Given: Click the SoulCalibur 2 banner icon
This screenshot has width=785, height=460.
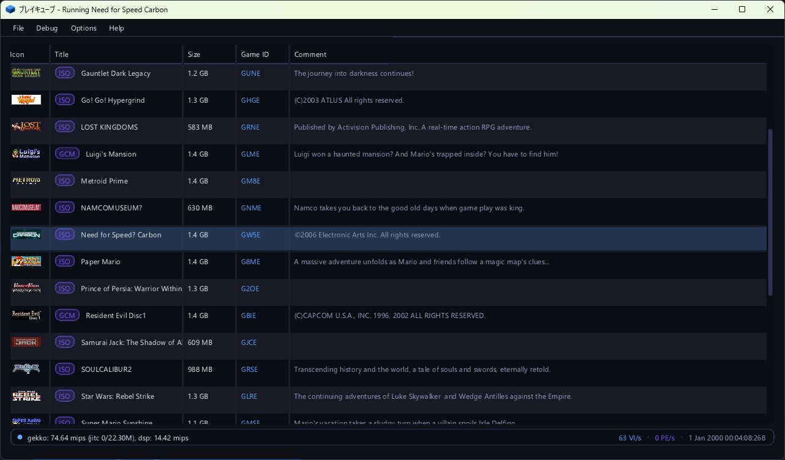Looking at the screenshot, I should click(26, 369).
